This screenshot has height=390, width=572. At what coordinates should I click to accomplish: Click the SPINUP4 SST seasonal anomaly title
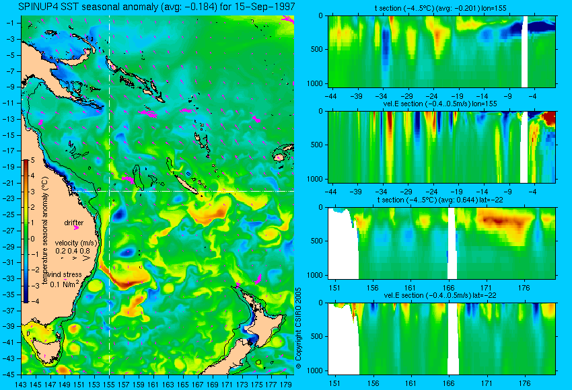[157, 7]
